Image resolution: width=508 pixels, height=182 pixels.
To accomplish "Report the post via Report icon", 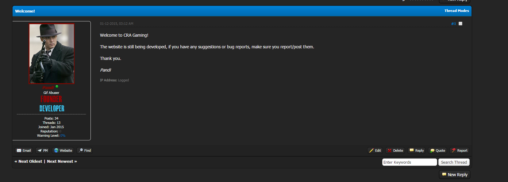I will [x=454, y=150].
